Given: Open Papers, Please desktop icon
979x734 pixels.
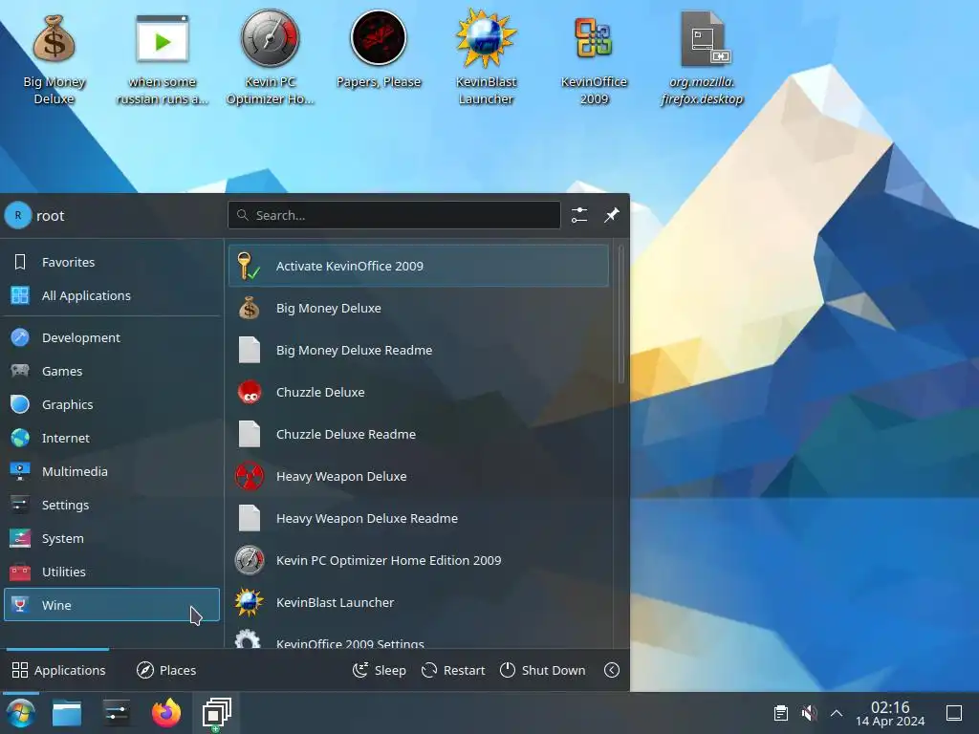Looking at the screenshot, I should click(x=379, y=50).
